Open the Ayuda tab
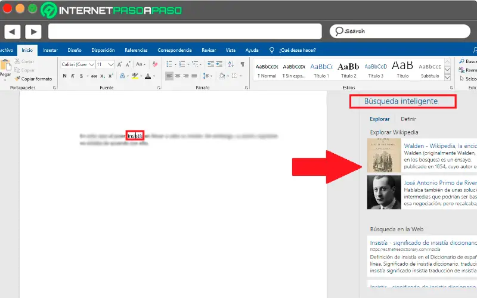Viewport: 477px width, 298px height. click(x=252, y=50)
